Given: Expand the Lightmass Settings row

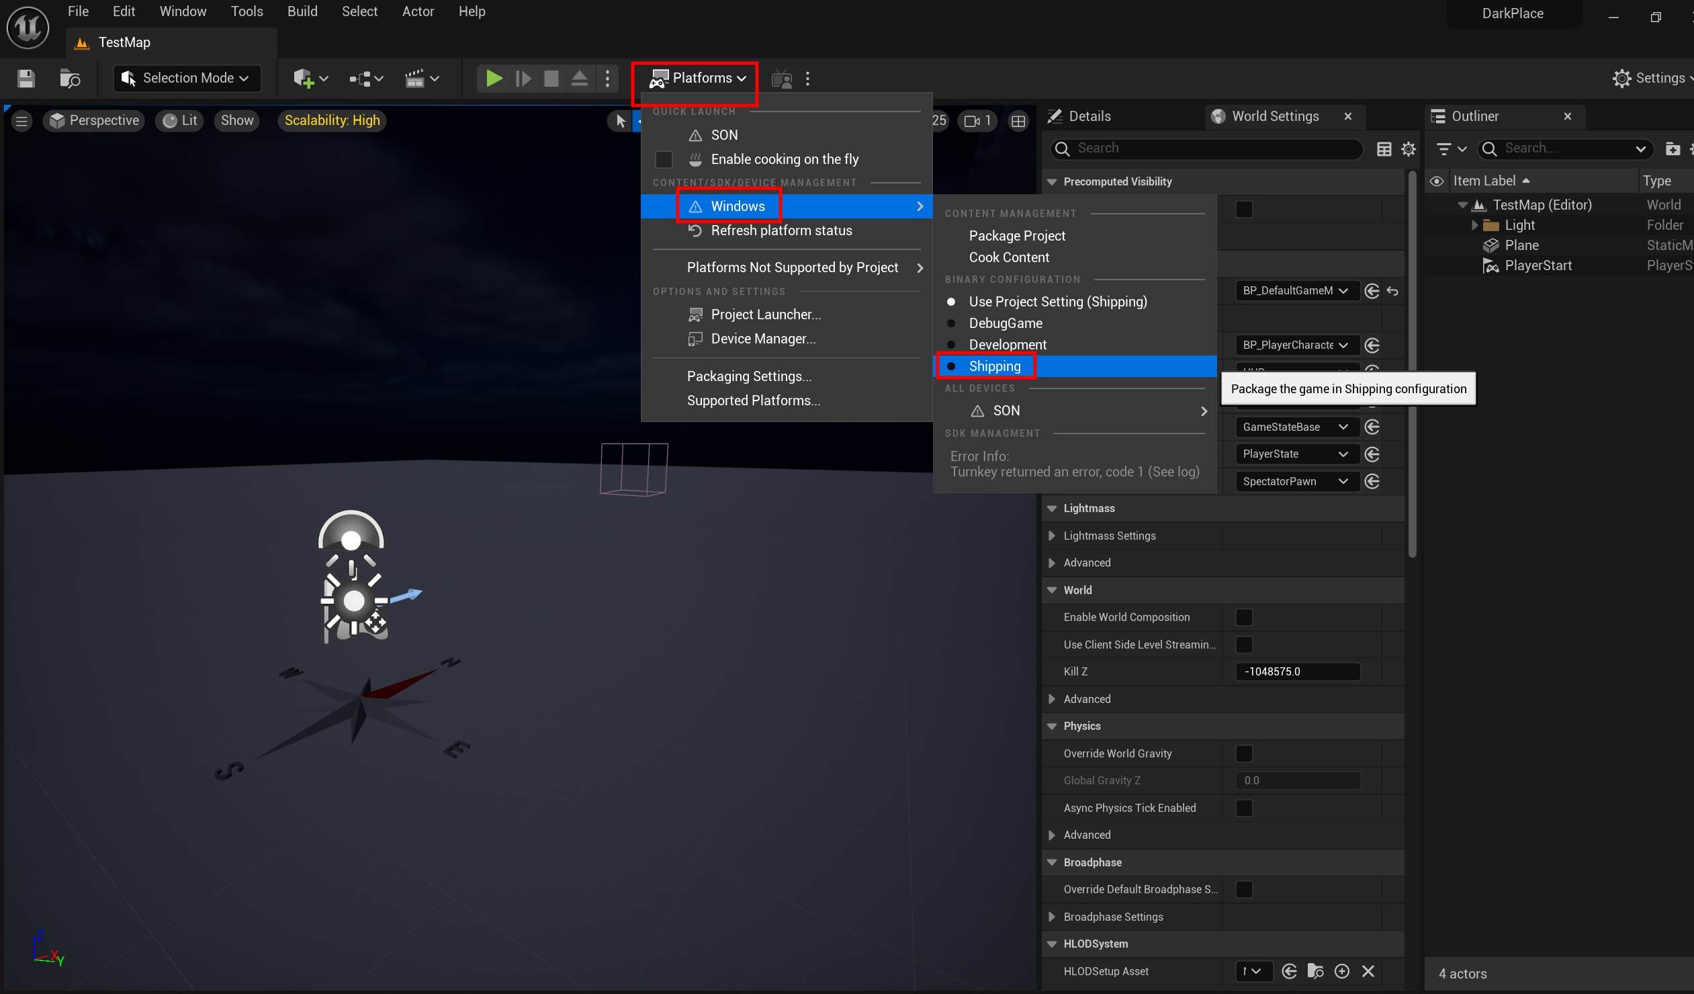Looking at the screenshot, I should 1052,536.
